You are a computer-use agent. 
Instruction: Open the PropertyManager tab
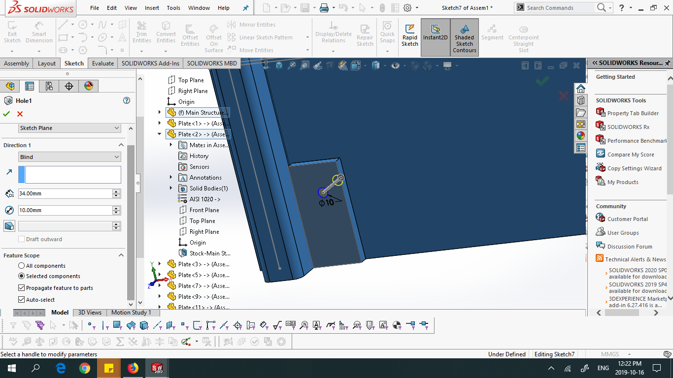coord(30,86)
